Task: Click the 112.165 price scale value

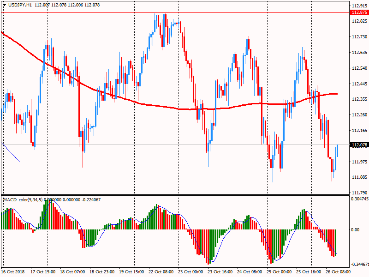Action: click(x=359, y=131)
